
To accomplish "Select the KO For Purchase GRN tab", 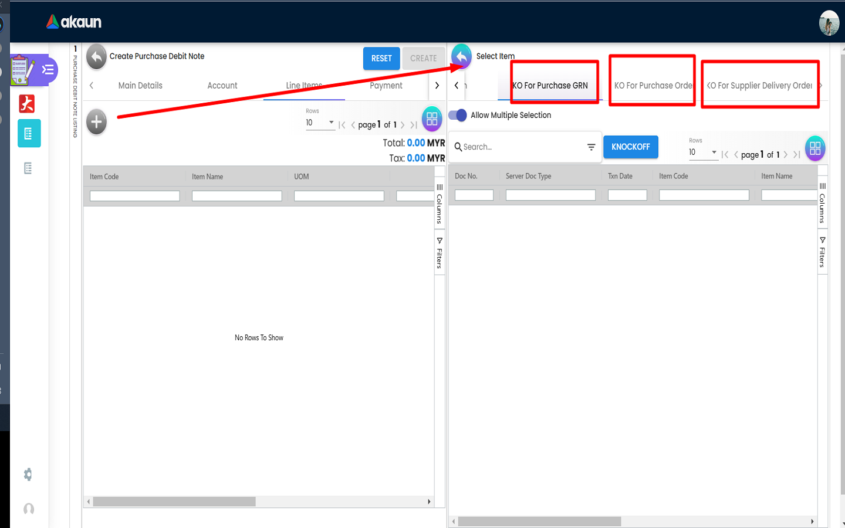I will click(x=550, y=86).
